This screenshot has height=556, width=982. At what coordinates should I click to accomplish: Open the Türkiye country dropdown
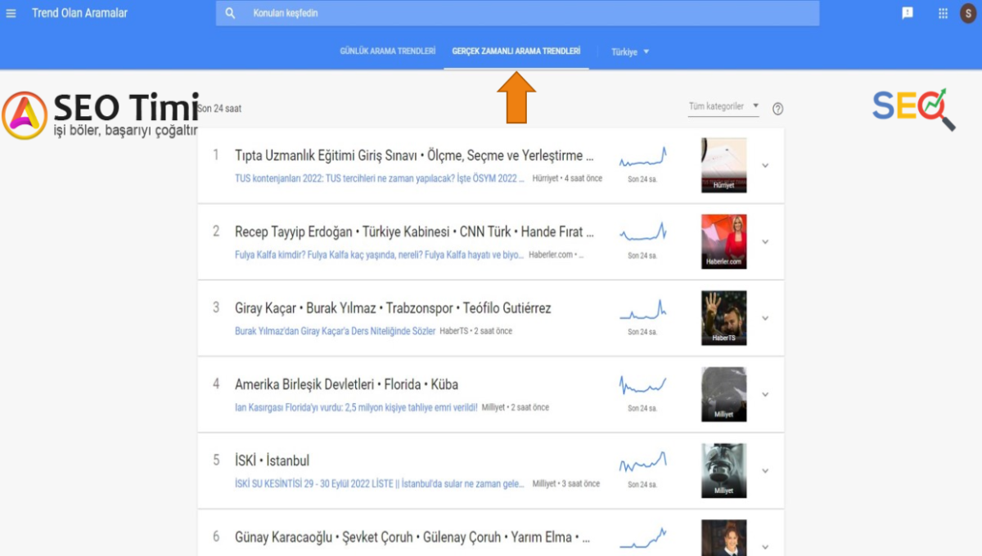629,52
